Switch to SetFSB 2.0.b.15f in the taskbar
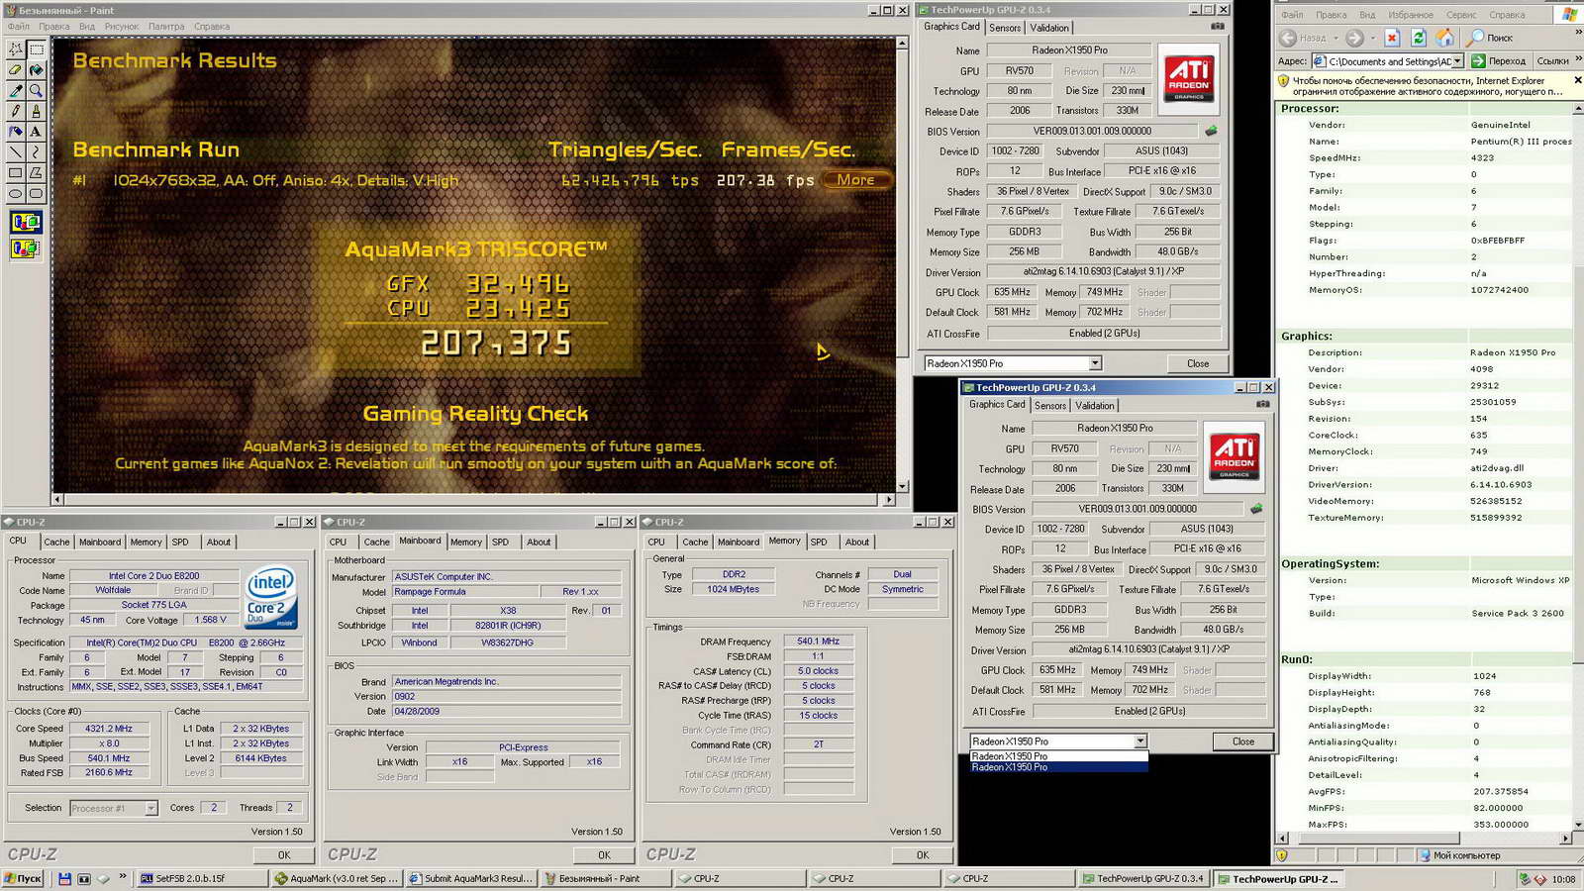This screenshot has width=1584, height=891. click(x=201, y=878)
